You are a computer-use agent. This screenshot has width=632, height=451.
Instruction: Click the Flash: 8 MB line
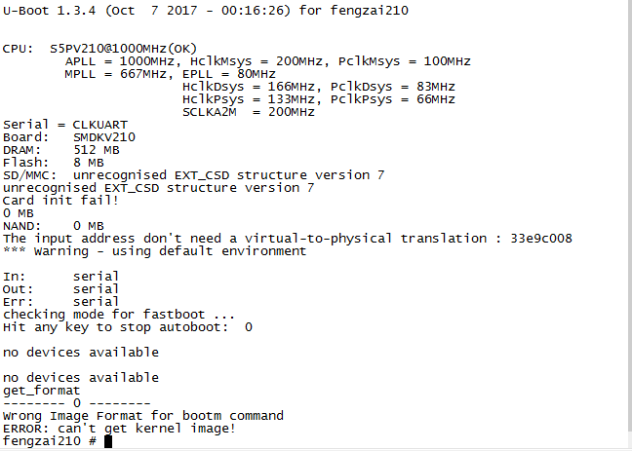point(54,163)
